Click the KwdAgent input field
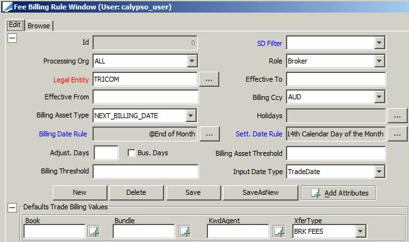The width and height of the screenshot is (409, 242). click(238, 231)
